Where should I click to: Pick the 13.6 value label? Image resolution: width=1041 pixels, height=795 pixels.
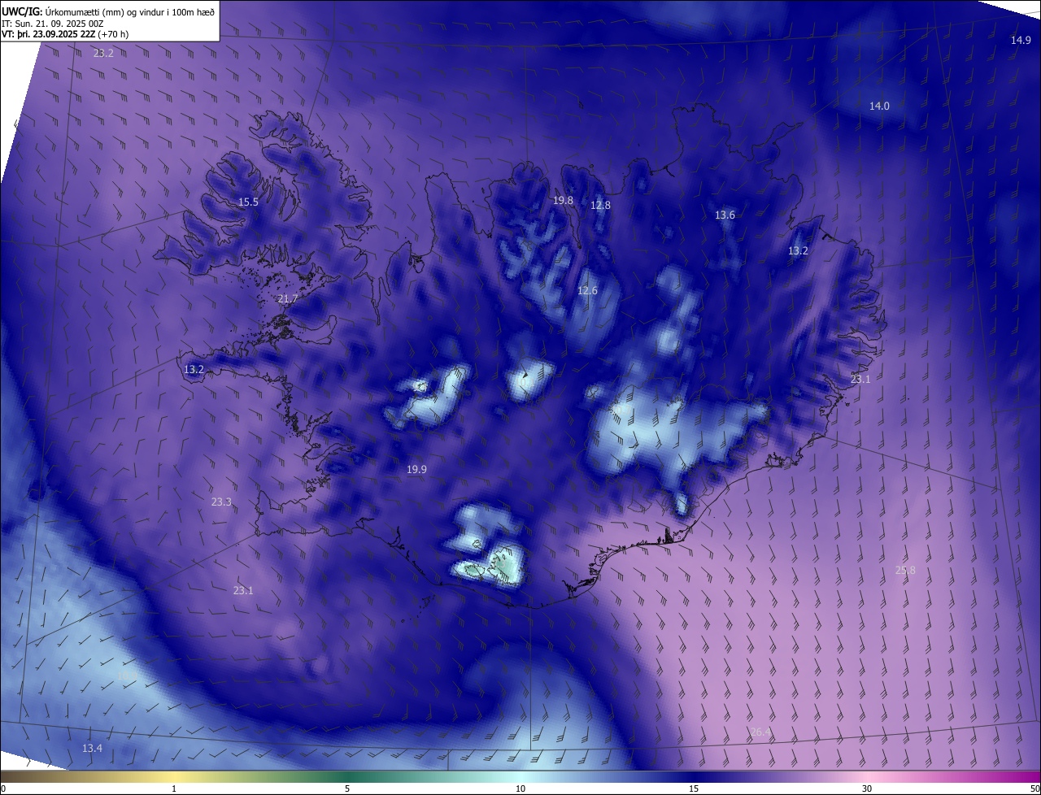pyautogui.click(x=725, y=215)
